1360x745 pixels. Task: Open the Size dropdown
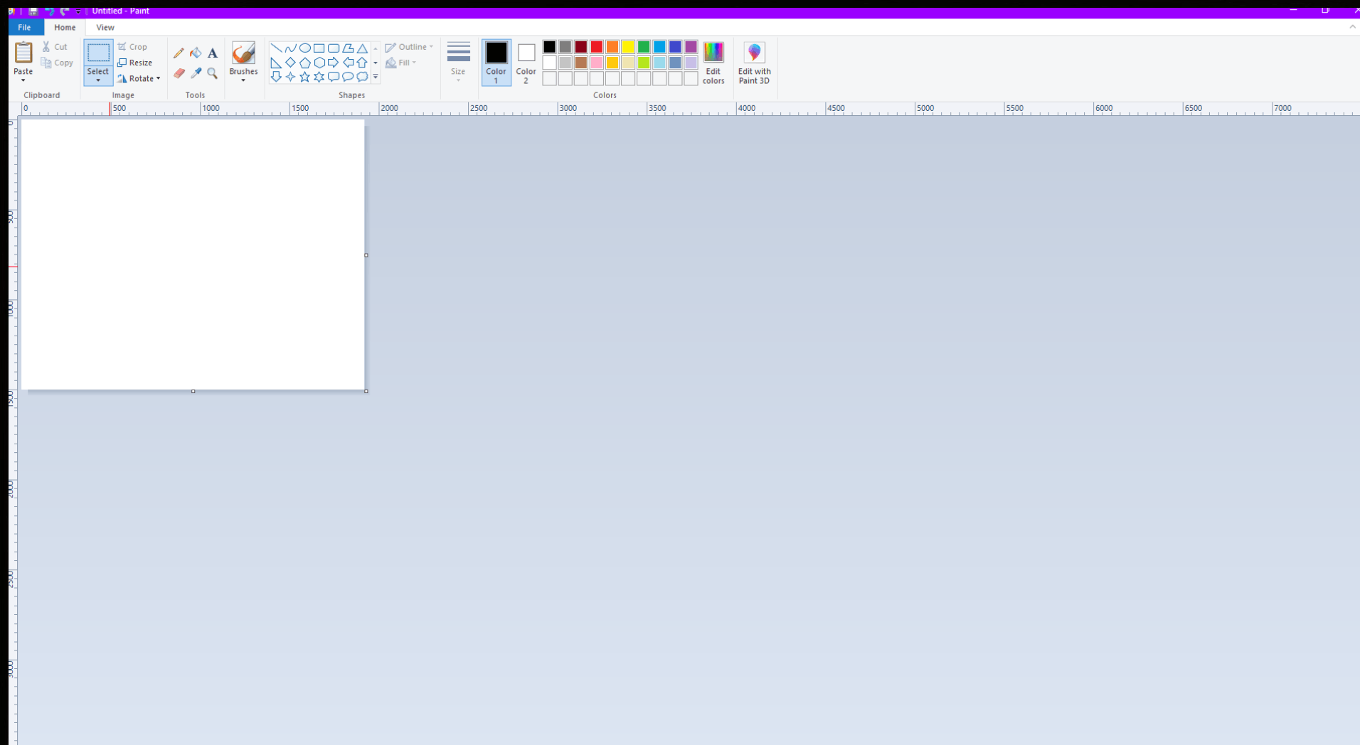coord(457,62)
